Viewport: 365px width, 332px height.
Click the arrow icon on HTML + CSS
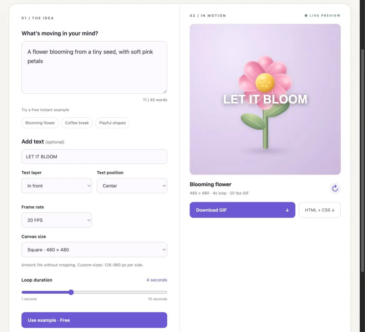(x=333, y=210)
